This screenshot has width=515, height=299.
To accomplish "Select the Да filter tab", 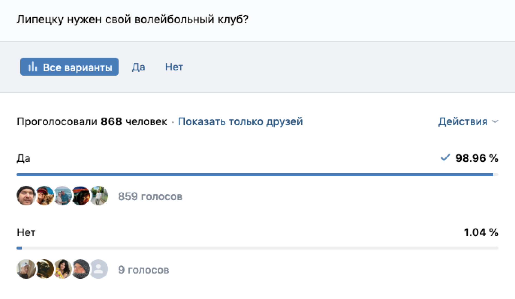I will [x=139, y=67].
